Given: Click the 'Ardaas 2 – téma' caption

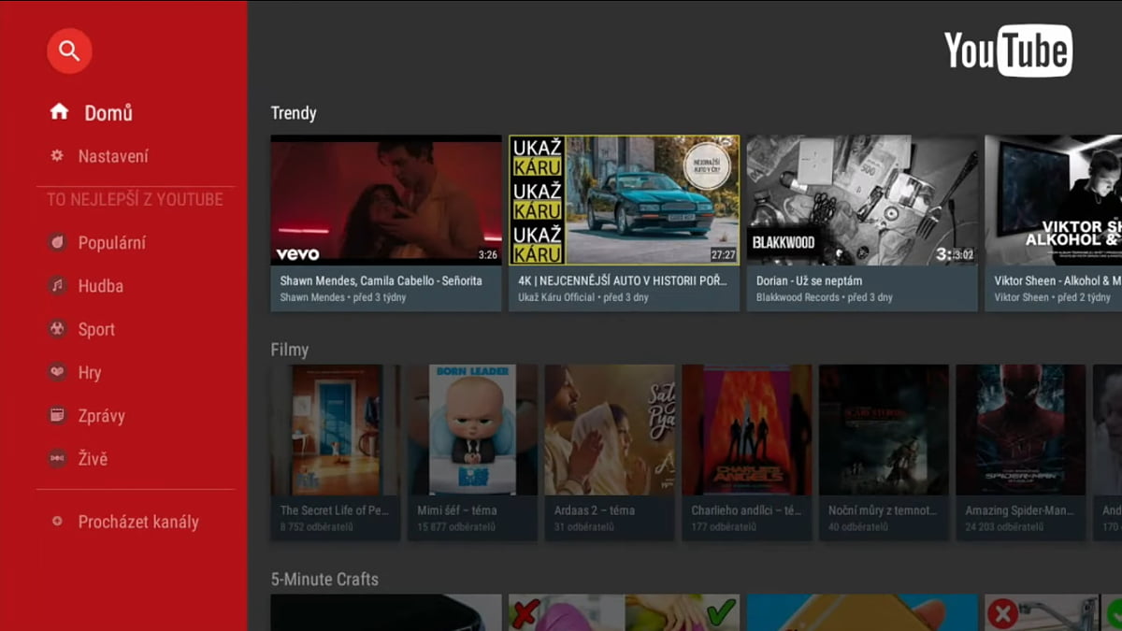Looking at the screenshot, I should pyautogui.click(x=595, y=510).
